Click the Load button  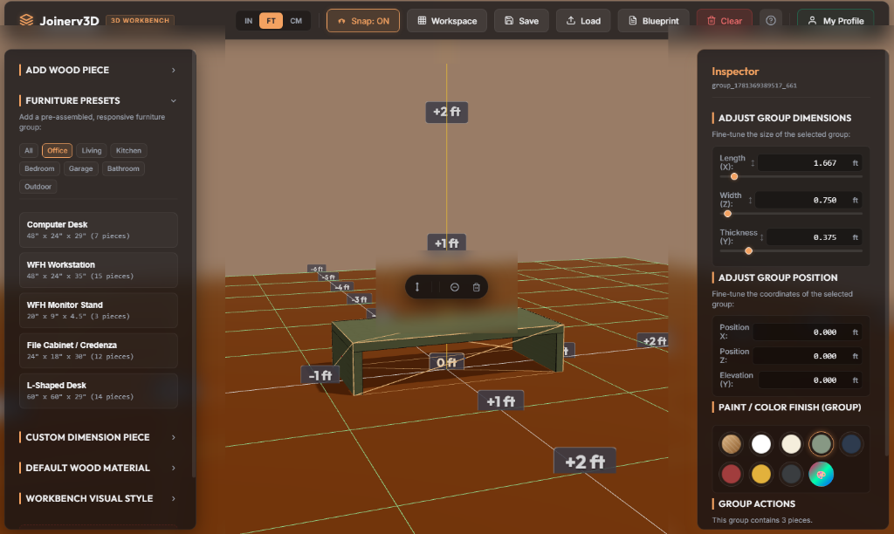click(x=582, y=21)
